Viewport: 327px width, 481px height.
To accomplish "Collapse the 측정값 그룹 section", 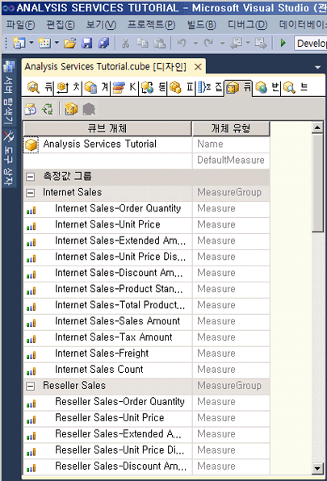I will (31, 177).
